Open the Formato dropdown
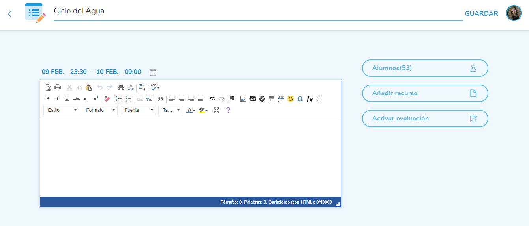The width and height of the screenshot is (529, 226). (x=99, y=110)
